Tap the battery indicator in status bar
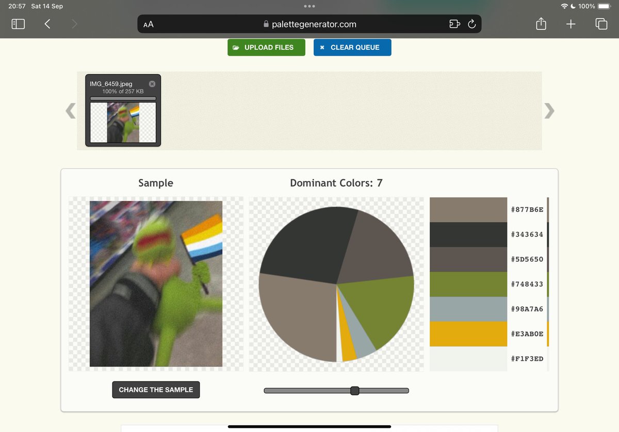Image resolution: width=619 pixels, height=432 pixels. click(x=604, y=6)
